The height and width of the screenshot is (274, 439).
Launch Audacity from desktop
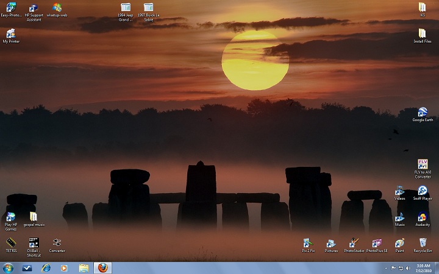point(423,219)
